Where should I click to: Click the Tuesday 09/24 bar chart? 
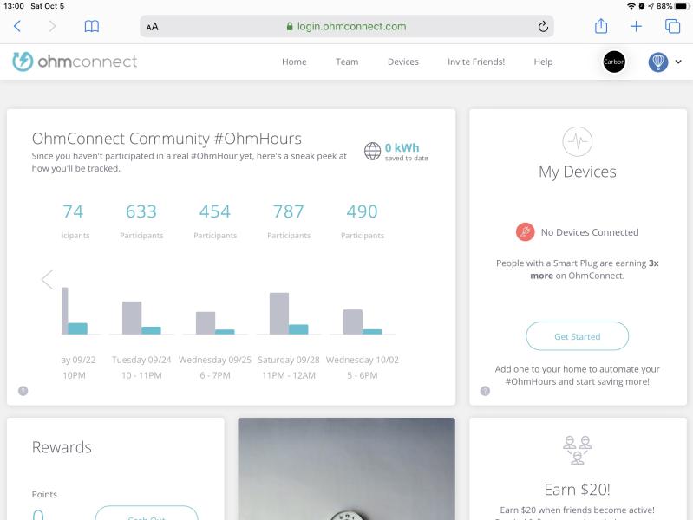(141, 318)
